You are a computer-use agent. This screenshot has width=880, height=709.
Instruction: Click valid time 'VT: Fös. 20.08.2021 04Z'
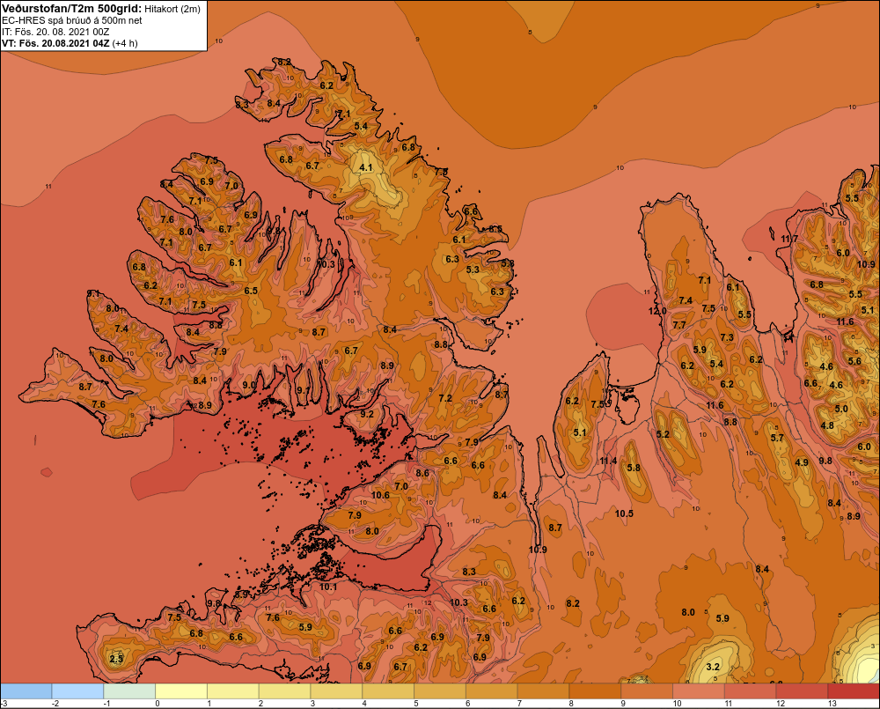click(55, 43)
